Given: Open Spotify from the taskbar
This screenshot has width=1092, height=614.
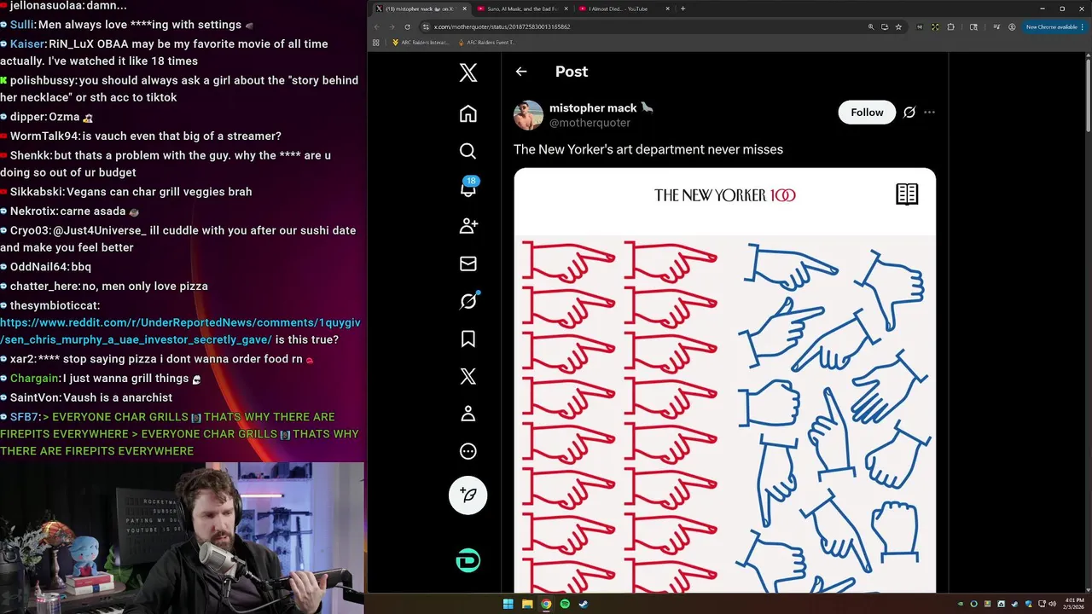Looking at the screenshot, I should (x=565, y=604).
